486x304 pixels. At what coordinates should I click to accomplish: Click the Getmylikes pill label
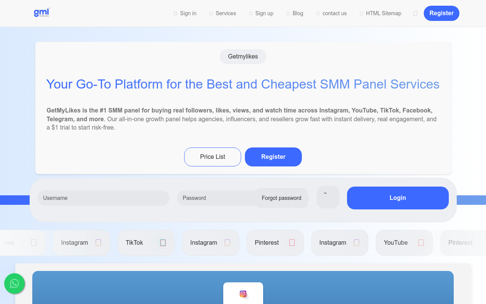coord(243,57)
